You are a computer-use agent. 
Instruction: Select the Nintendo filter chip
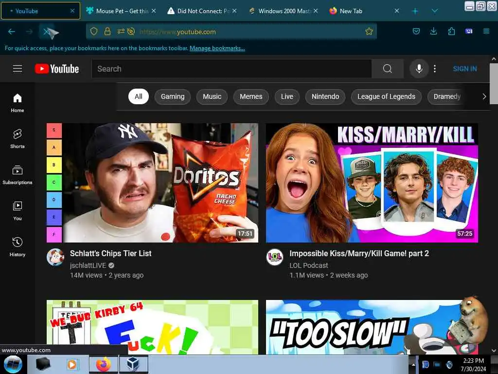point(325,96)
